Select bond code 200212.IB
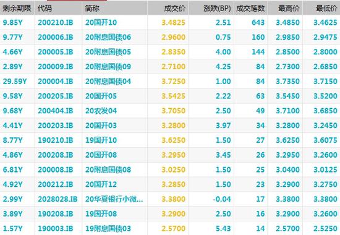 point(56,184)
